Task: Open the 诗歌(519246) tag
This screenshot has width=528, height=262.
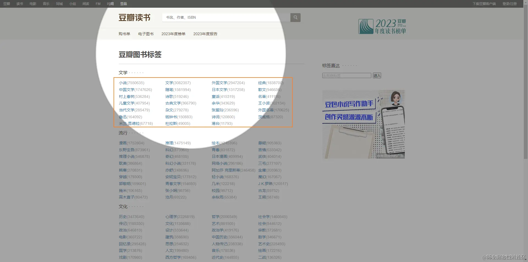Action: pyautogui.click(x=177, y=96)
